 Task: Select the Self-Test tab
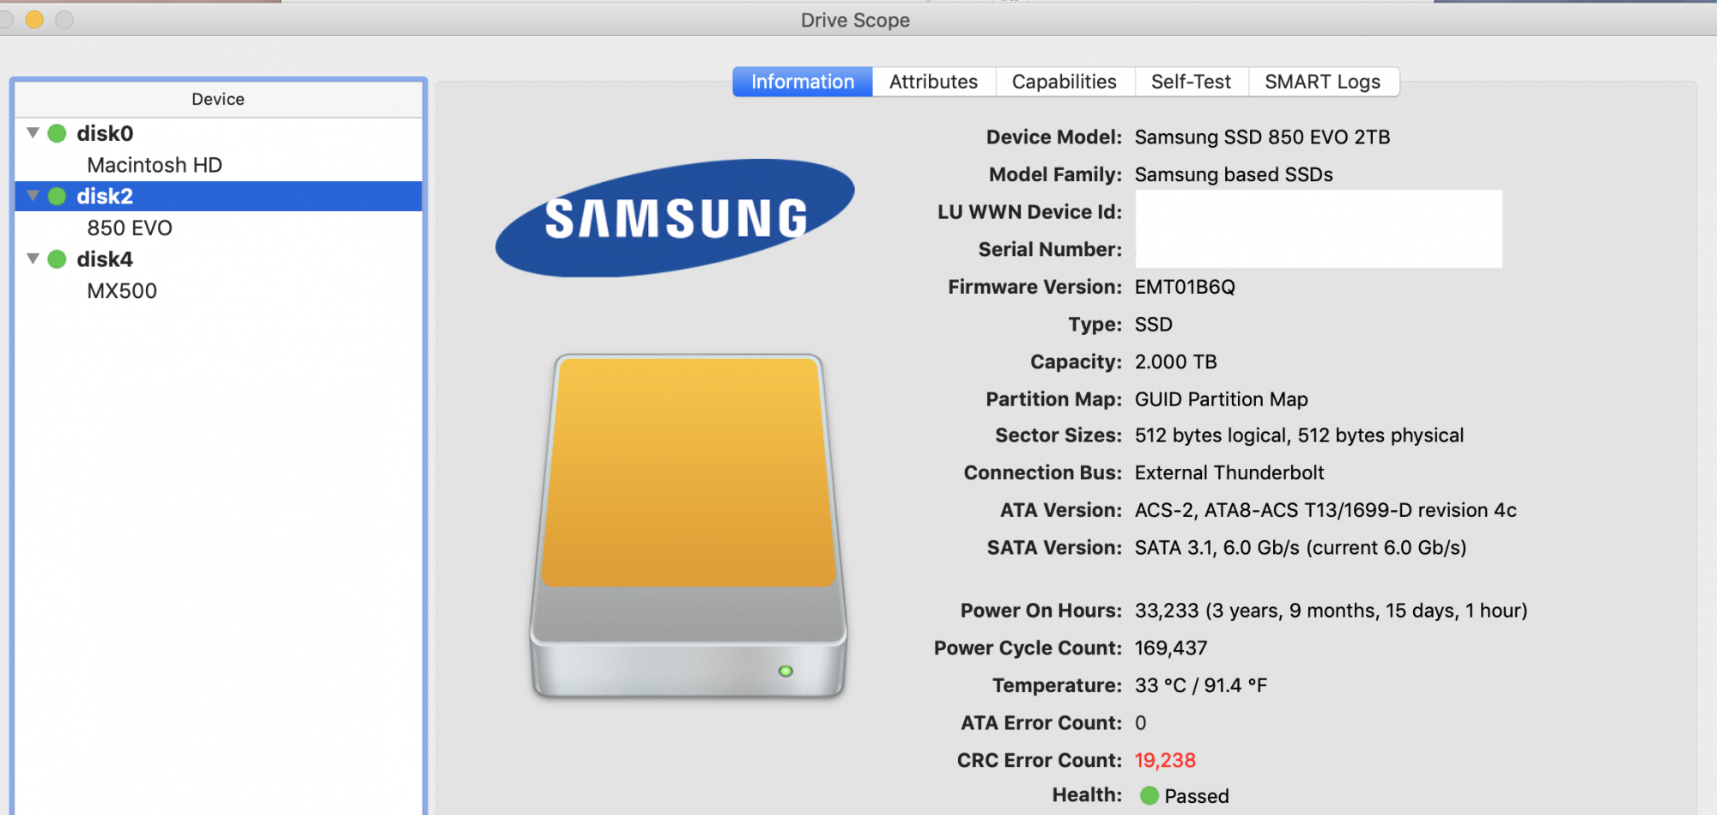[1191, 82]
